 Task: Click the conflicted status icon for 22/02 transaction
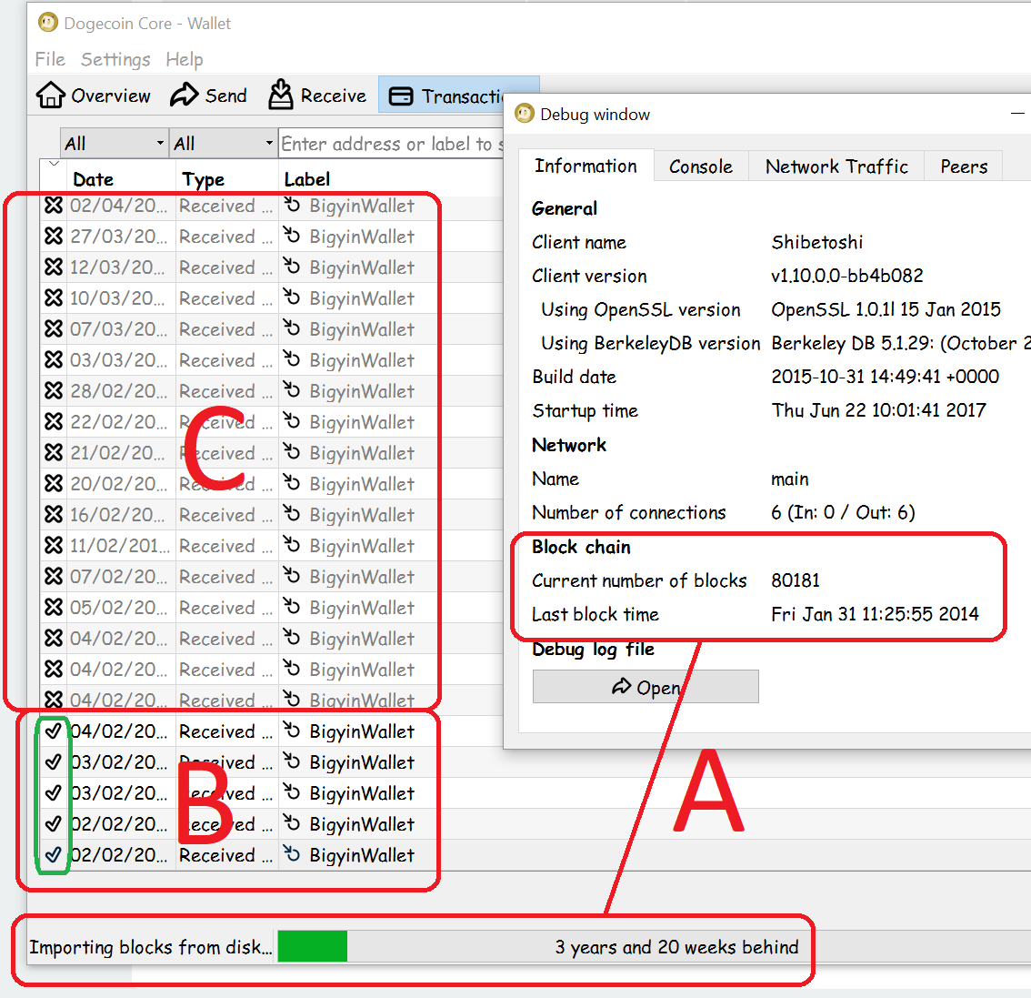[x=54, y=422]
